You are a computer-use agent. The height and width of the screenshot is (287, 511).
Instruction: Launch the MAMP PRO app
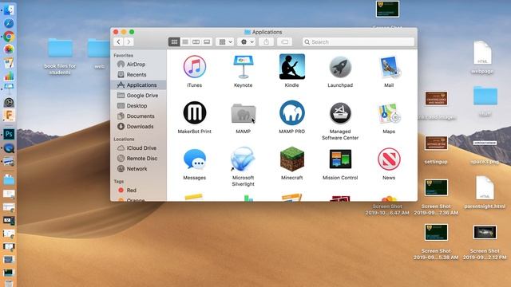[292, 112]
